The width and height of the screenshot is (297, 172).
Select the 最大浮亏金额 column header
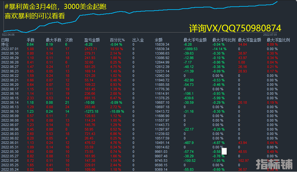[195, 40]
